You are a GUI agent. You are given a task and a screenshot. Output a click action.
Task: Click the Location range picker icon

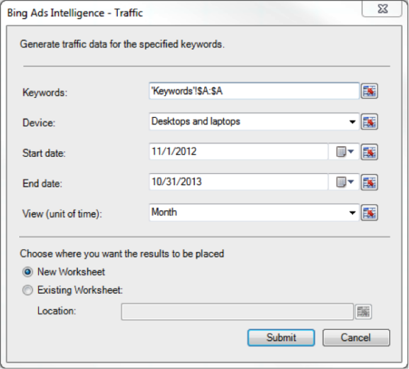(364, 312)
